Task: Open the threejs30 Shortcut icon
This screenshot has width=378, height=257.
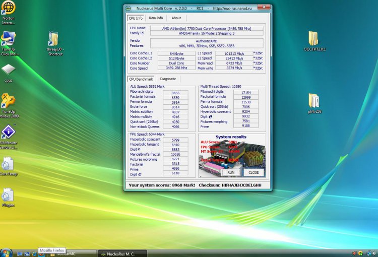Action: tap(55, 44)
